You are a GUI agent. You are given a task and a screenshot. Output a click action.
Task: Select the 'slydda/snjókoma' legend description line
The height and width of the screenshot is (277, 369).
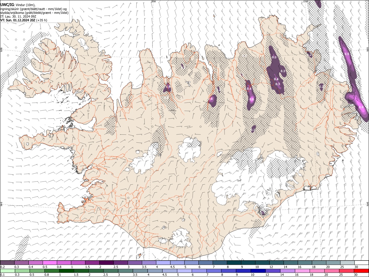(34, 13)
